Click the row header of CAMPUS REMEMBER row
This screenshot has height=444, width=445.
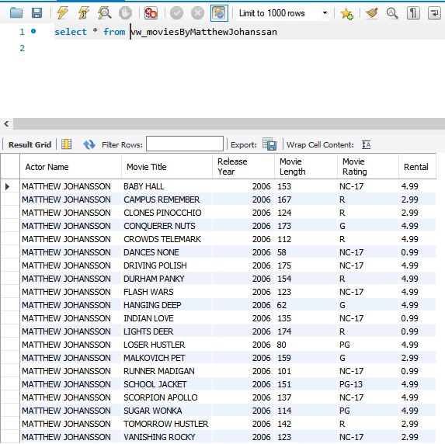pos(10,199)
